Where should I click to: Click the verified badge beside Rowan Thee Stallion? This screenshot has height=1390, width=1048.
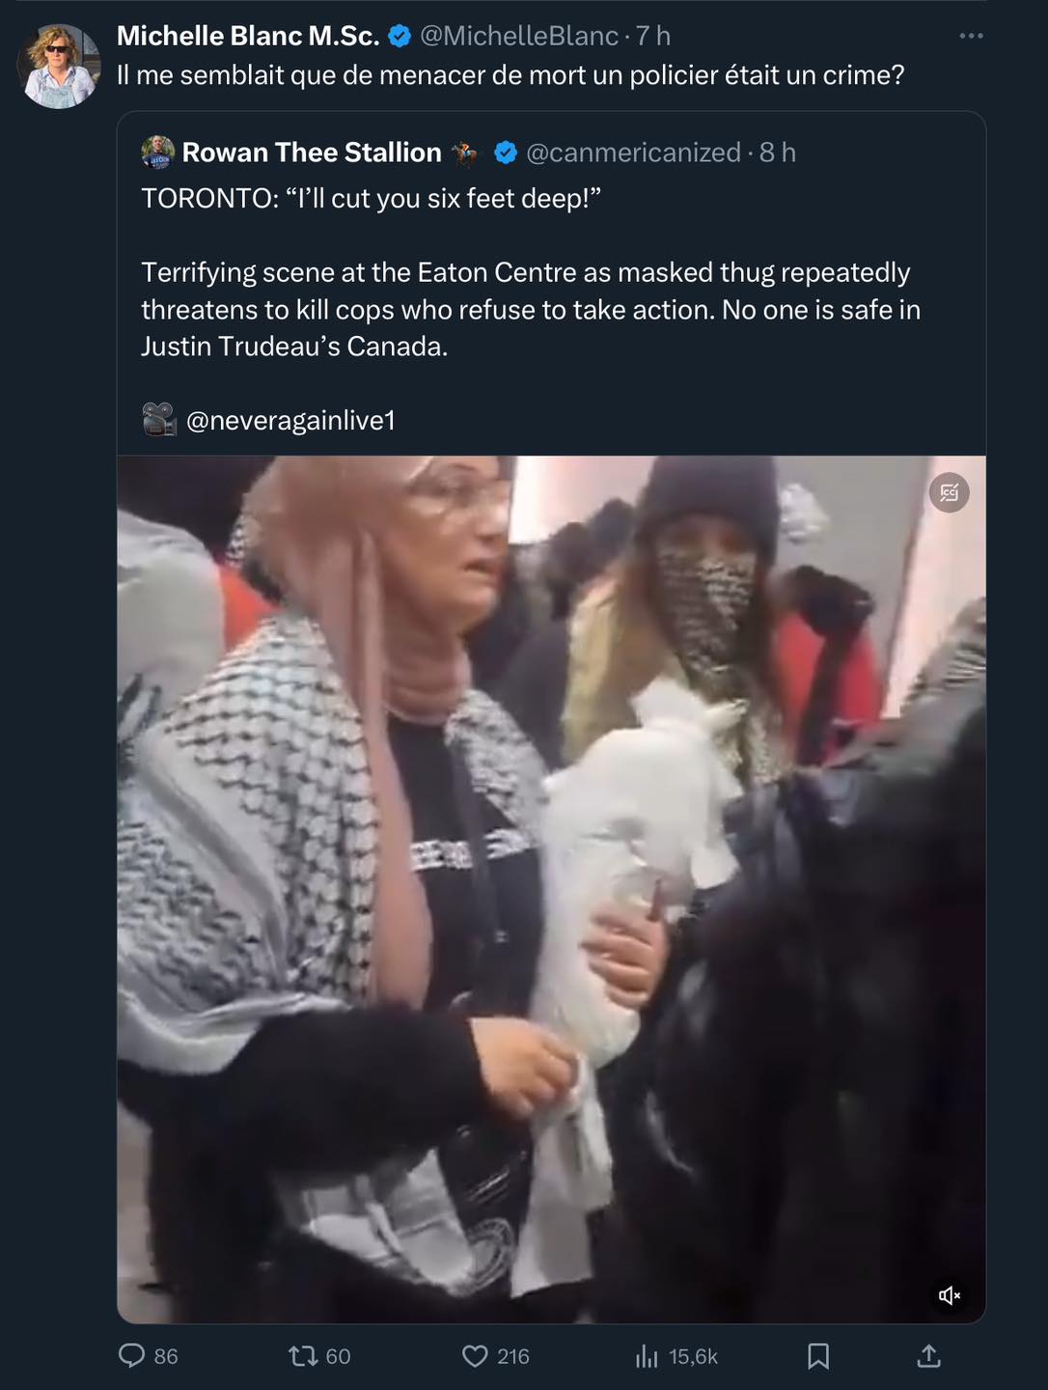pyautogui.click(x=506, y=153)
